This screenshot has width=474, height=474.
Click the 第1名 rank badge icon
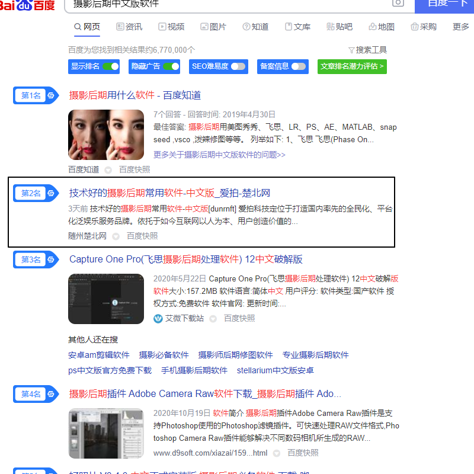[36, 95]
